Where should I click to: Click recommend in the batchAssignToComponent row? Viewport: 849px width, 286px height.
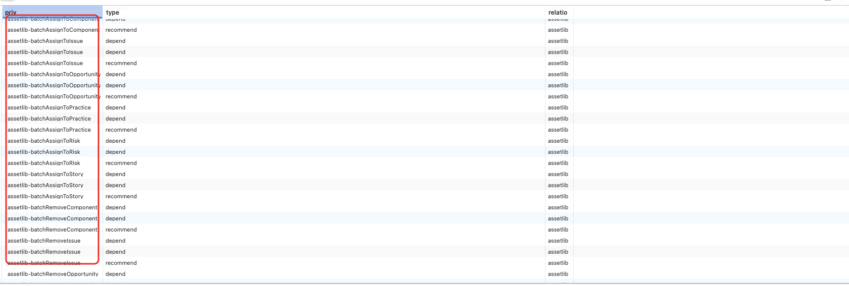pos(121,30)
